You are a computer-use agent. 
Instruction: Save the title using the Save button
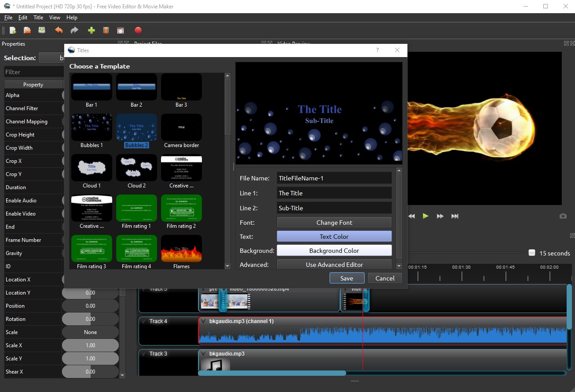pyautogui.click(x=347, y=278)
